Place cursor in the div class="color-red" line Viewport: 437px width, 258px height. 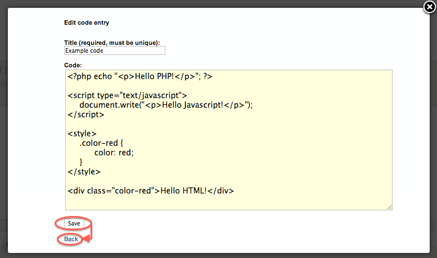click(150, 190)
